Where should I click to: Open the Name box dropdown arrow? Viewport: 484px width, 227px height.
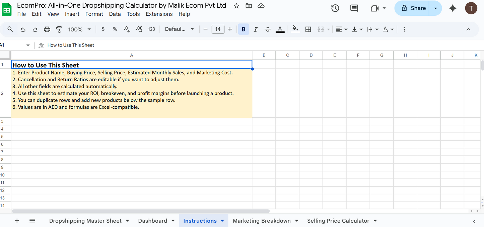tap(28, 45)
